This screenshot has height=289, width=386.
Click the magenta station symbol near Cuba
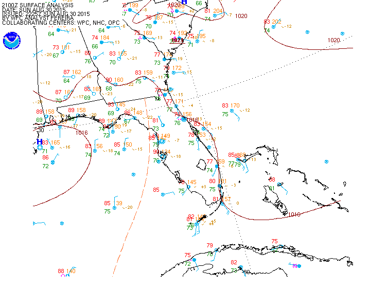294,266
